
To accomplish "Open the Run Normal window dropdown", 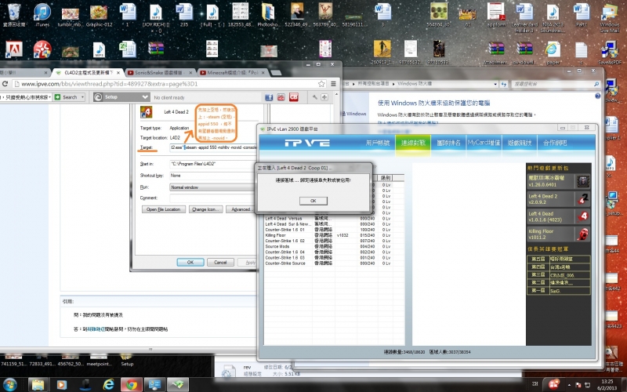I will (212, 187).
